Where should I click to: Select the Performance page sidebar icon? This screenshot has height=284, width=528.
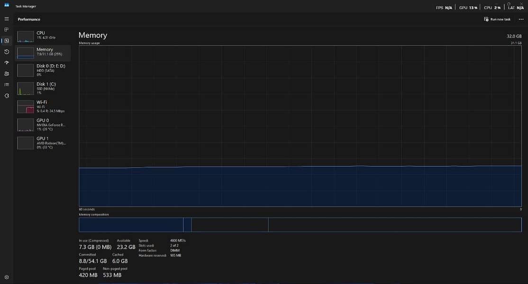[x=7, y=41]
